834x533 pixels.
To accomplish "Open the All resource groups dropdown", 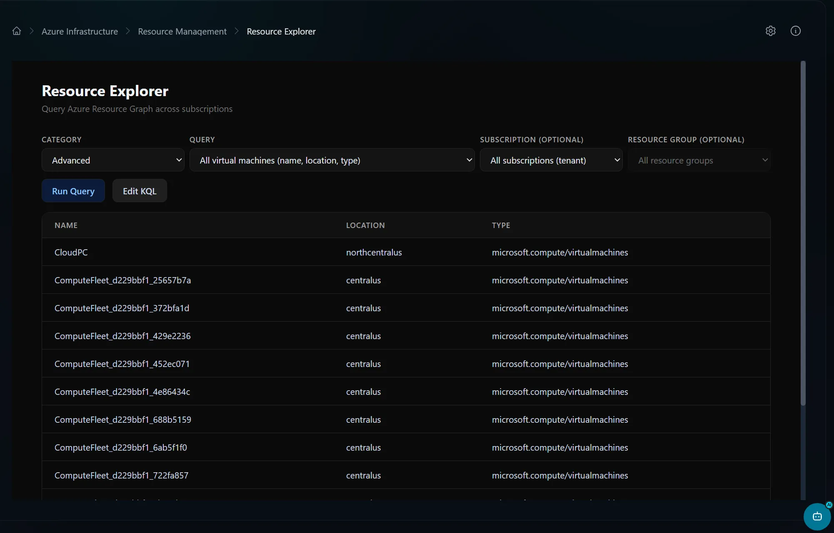I will (699, 160).
